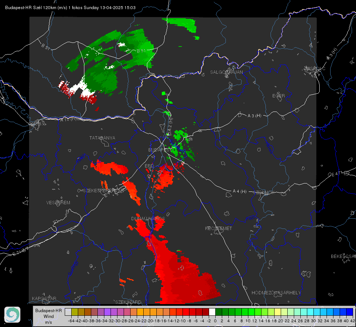Image resolution: width=356 pixels, height=327 pixels.
Task: Select the BUDAPEST city label
Action: 160,150
